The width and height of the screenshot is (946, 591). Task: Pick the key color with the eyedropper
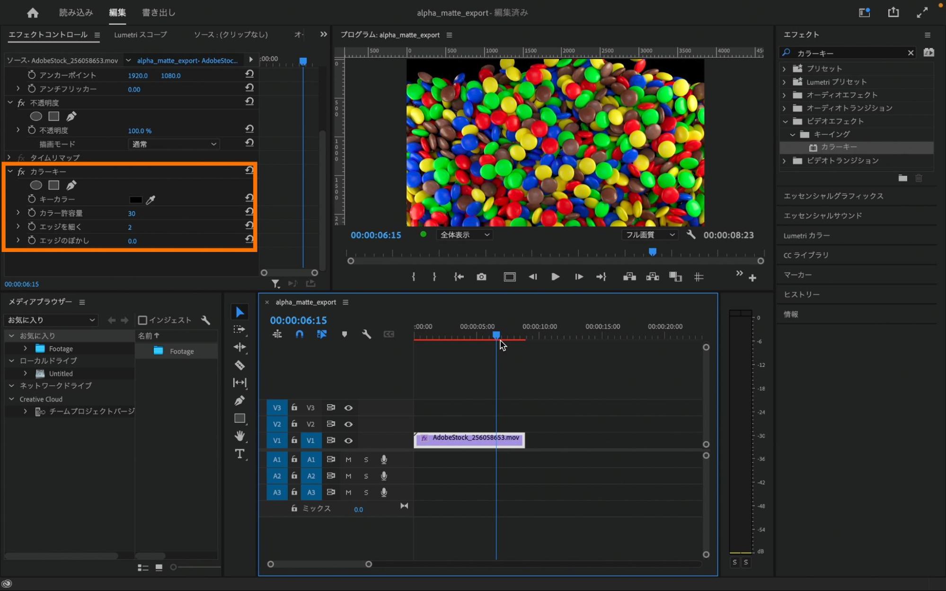[150, 200]
